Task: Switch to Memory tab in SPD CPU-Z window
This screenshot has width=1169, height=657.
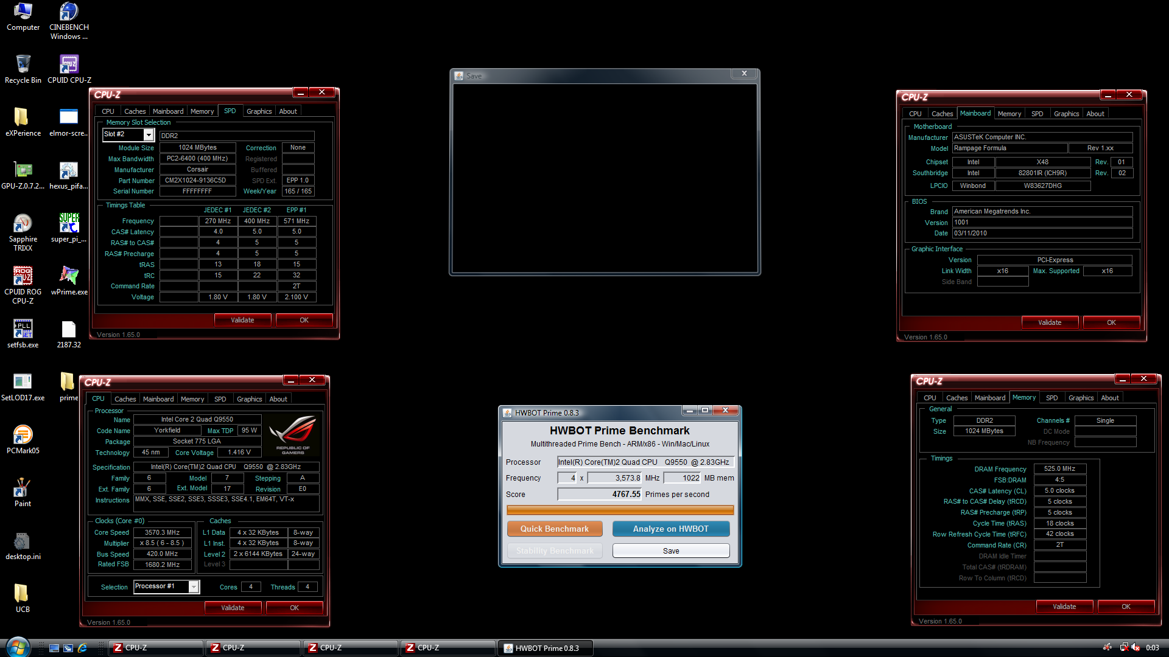Action: click(x=202, y=111)
